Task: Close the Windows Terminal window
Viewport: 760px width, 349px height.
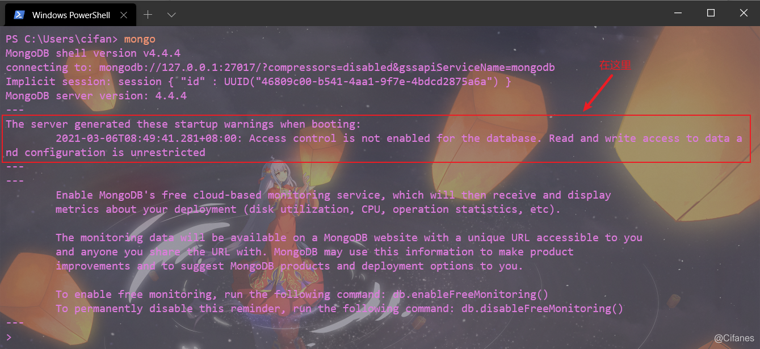Action: [744, 12]
